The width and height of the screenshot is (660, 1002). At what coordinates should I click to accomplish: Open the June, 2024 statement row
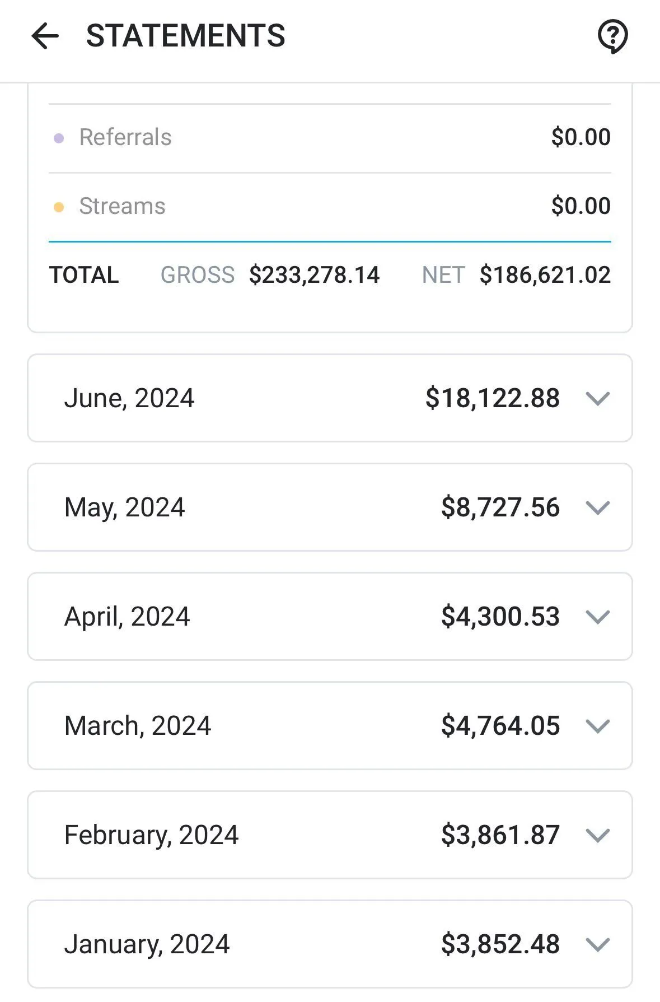click(330, 398)
